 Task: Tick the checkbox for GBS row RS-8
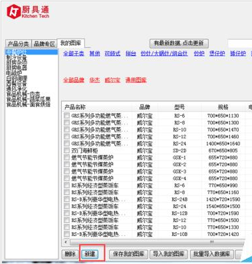66,122
